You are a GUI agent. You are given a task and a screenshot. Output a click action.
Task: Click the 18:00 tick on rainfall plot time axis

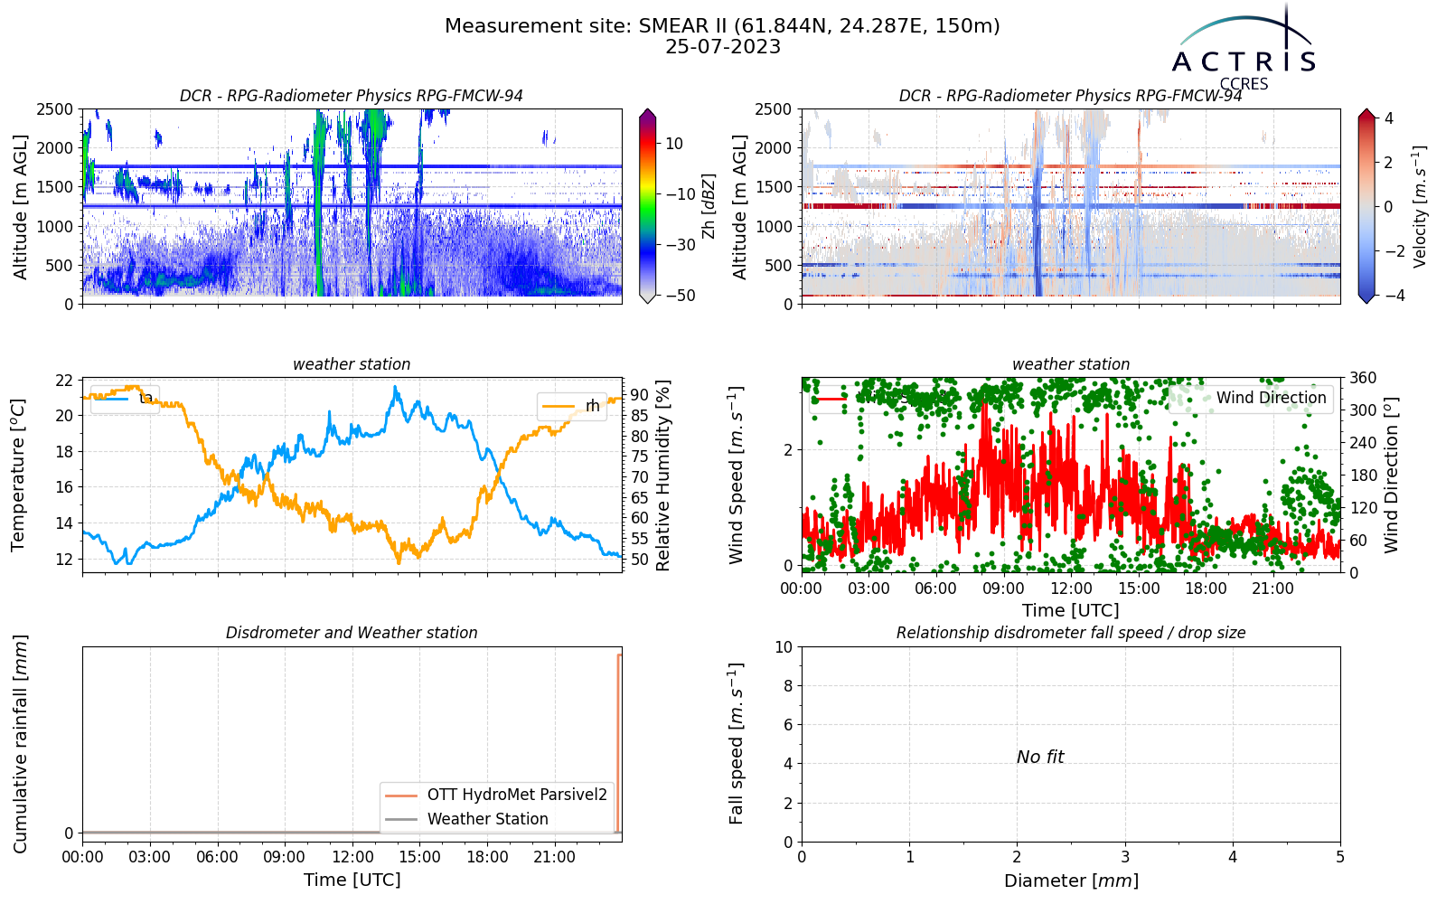pyautogui.click(x=487, y=857)
